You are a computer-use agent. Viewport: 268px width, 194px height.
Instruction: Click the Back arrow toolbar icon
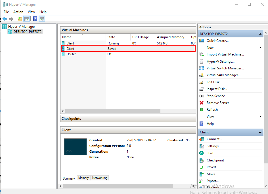(x=5, y=19)
